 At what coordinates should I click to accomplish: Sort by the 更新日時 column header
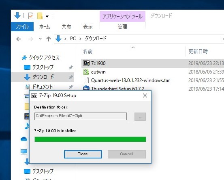coord(198,52)
